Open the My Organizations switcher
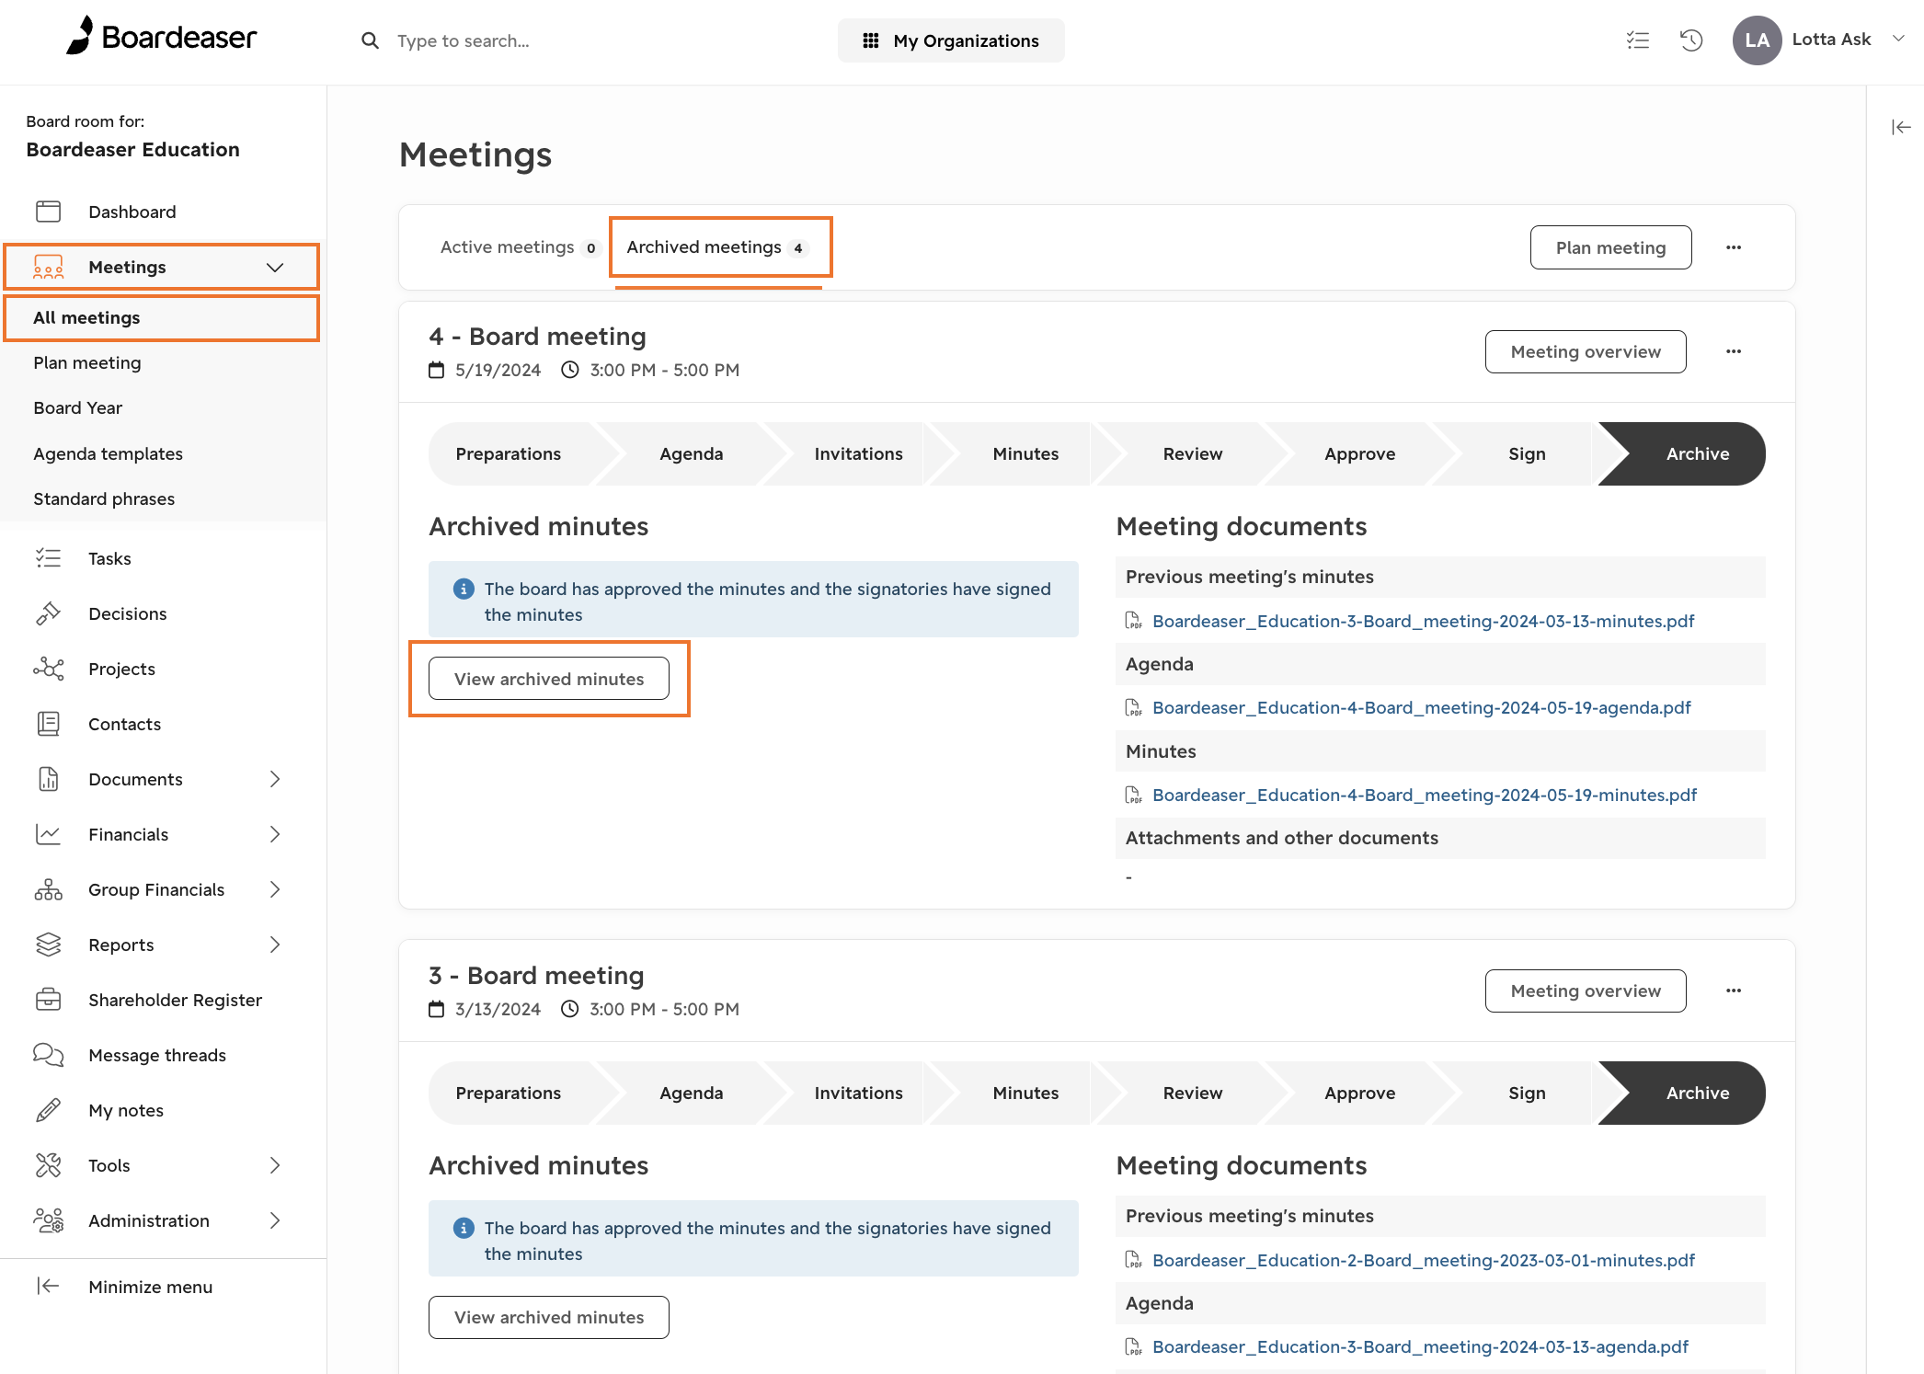The image size is (1924, 1374). tap(951, 40)
